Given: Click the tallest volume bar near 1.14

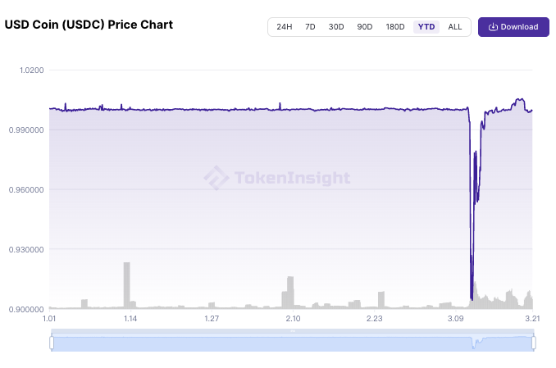Looking at the screenshot, I should (x=126, y=284).
